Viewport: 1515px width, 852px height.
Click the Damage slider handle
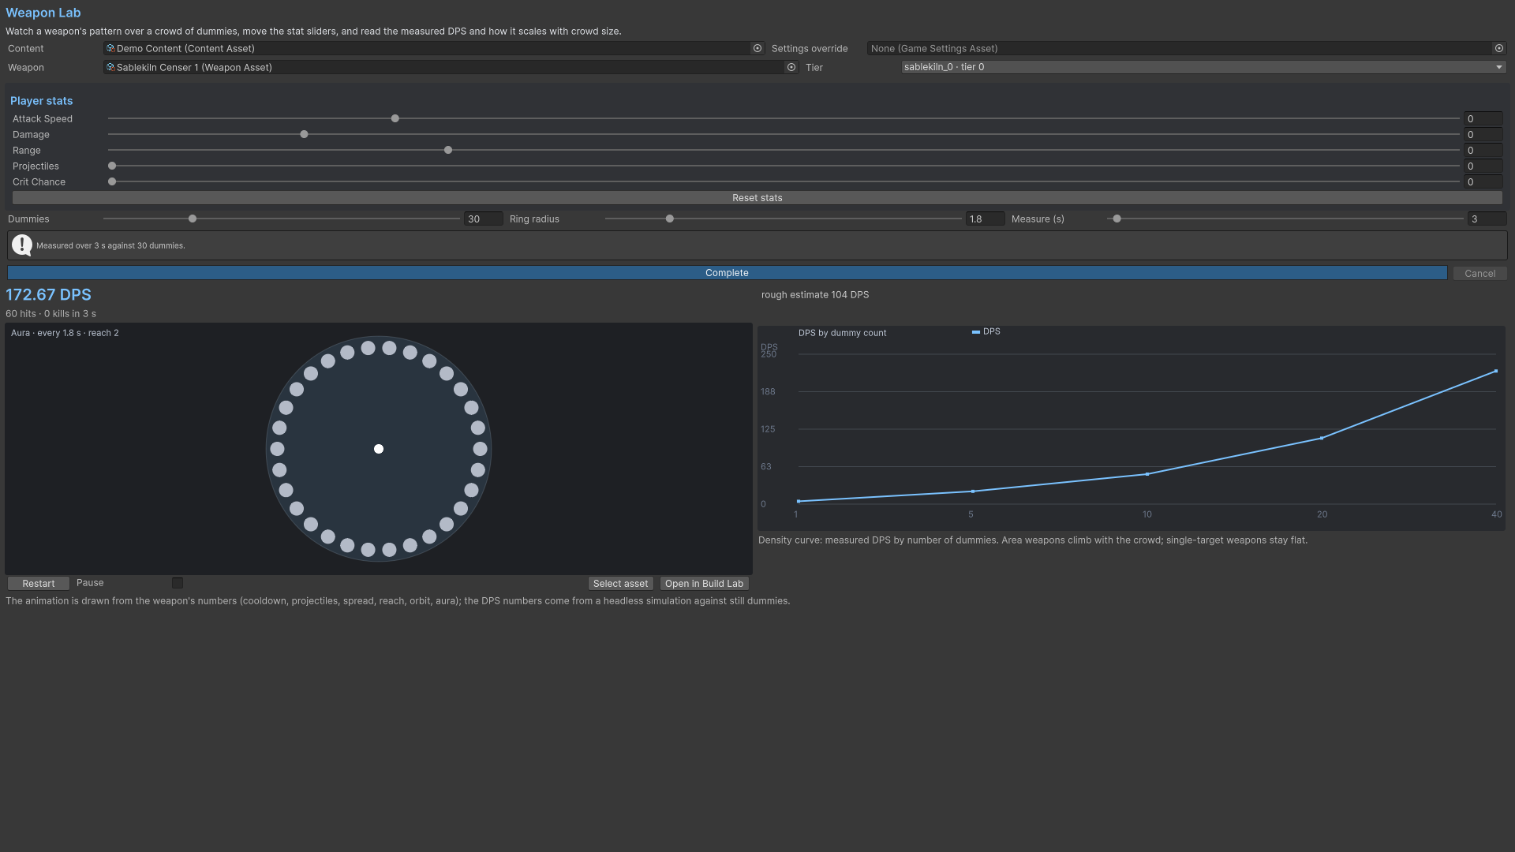click(x=304, y=134)
